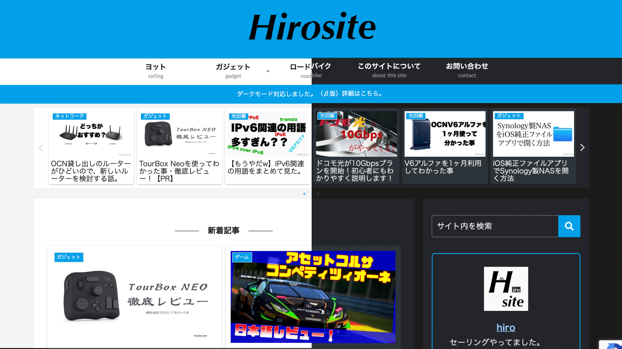The height and width of the screenshot is (349, 622).
Task: Click the ガジェット category icon on first article
Action: point(68,257)
